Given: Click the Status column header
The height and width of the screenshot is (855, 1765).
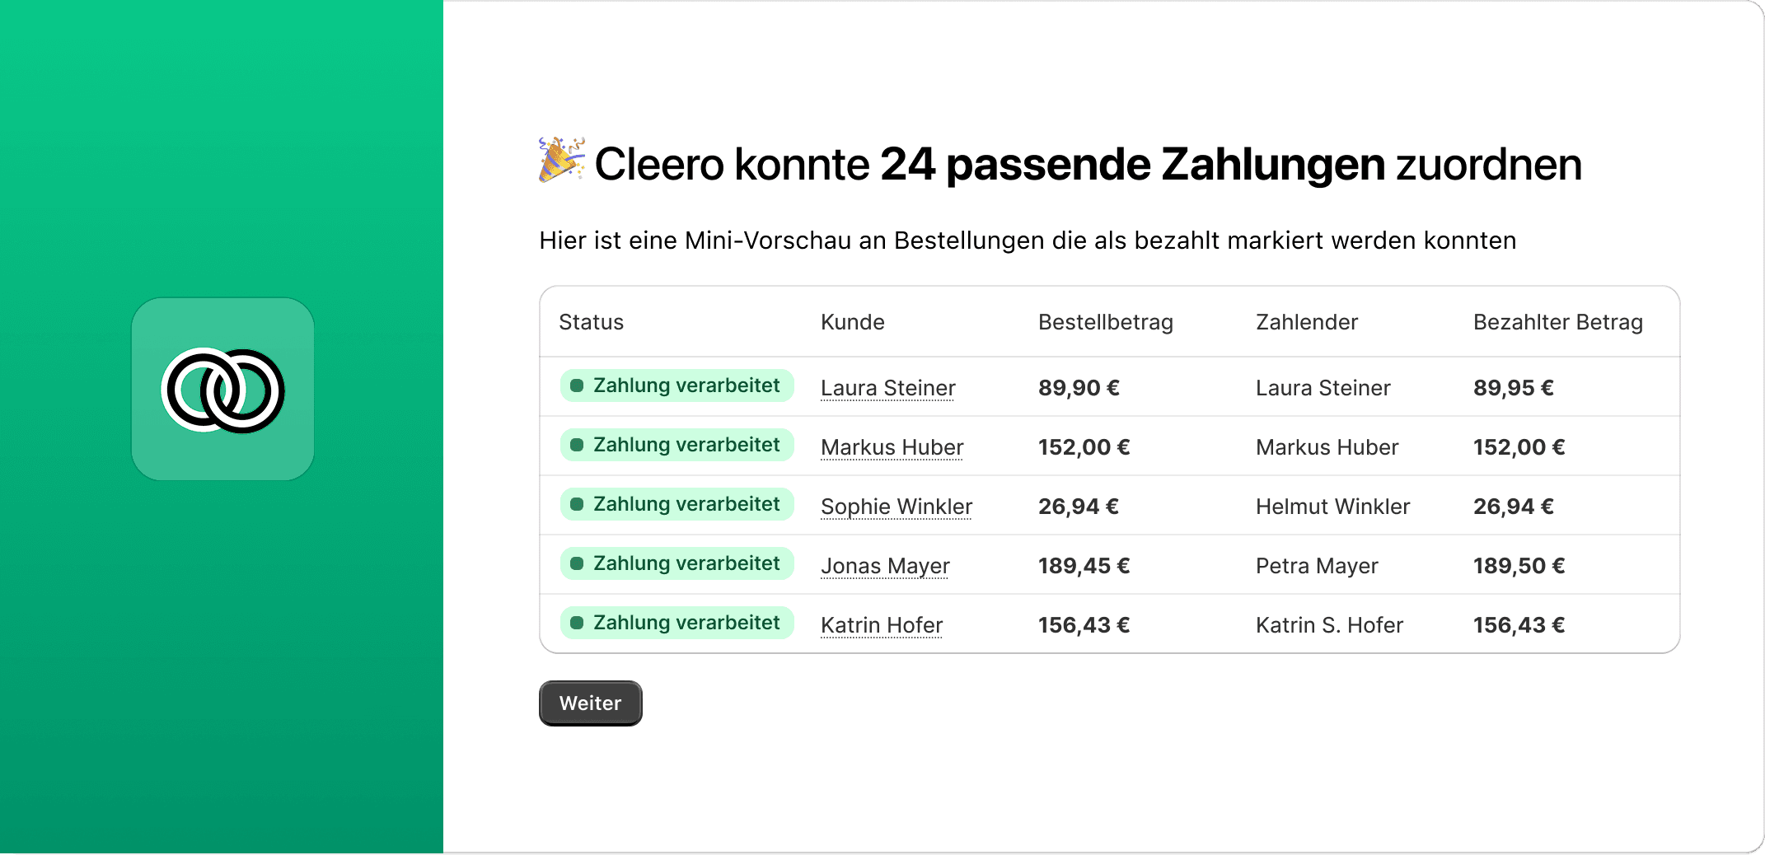Looking at the screenshot, I should coord(590,322).
